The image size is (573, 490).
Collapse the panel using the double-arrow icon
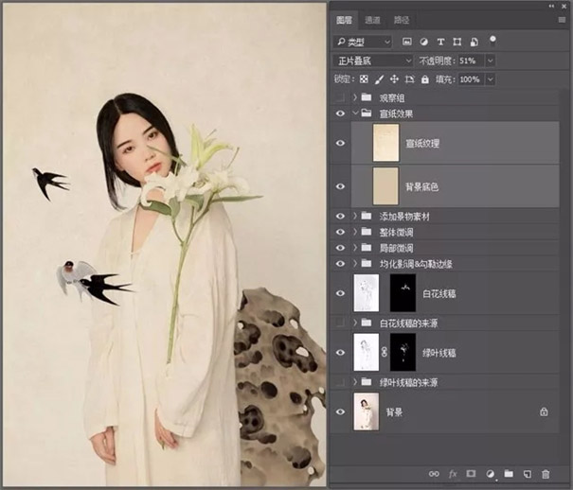551,6
